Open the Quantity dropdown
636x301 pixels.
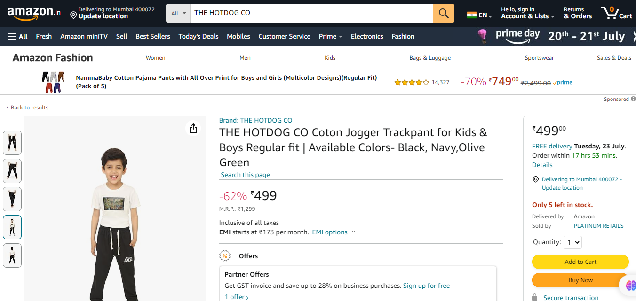click(572, 242)
